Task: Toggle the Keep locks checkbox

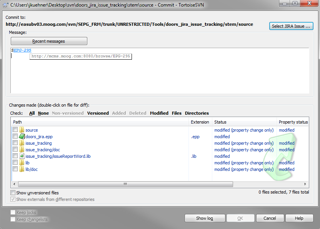Action: [x=13, y=212]
